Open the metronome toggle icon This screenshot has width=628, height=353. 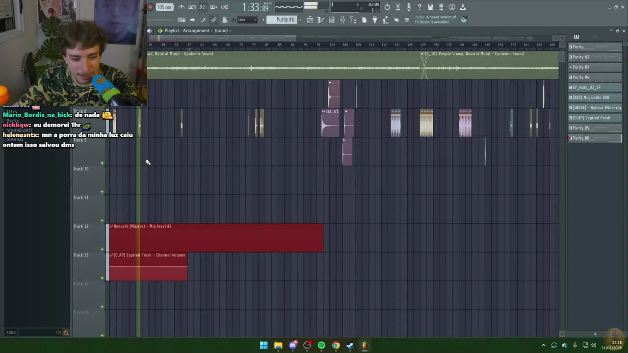pyautogui.click(x=182, y=7)
